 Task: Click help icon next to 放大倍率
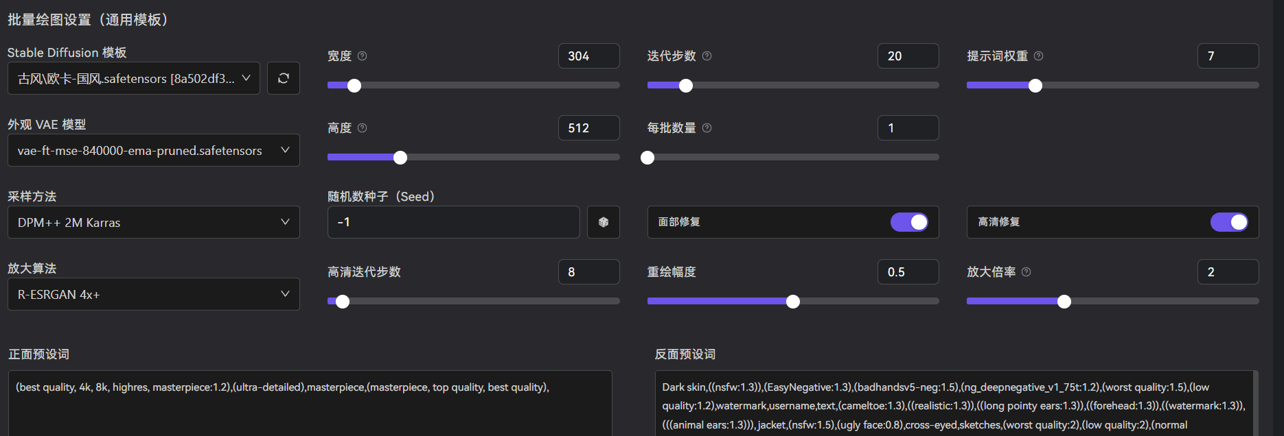point(1027,272)
